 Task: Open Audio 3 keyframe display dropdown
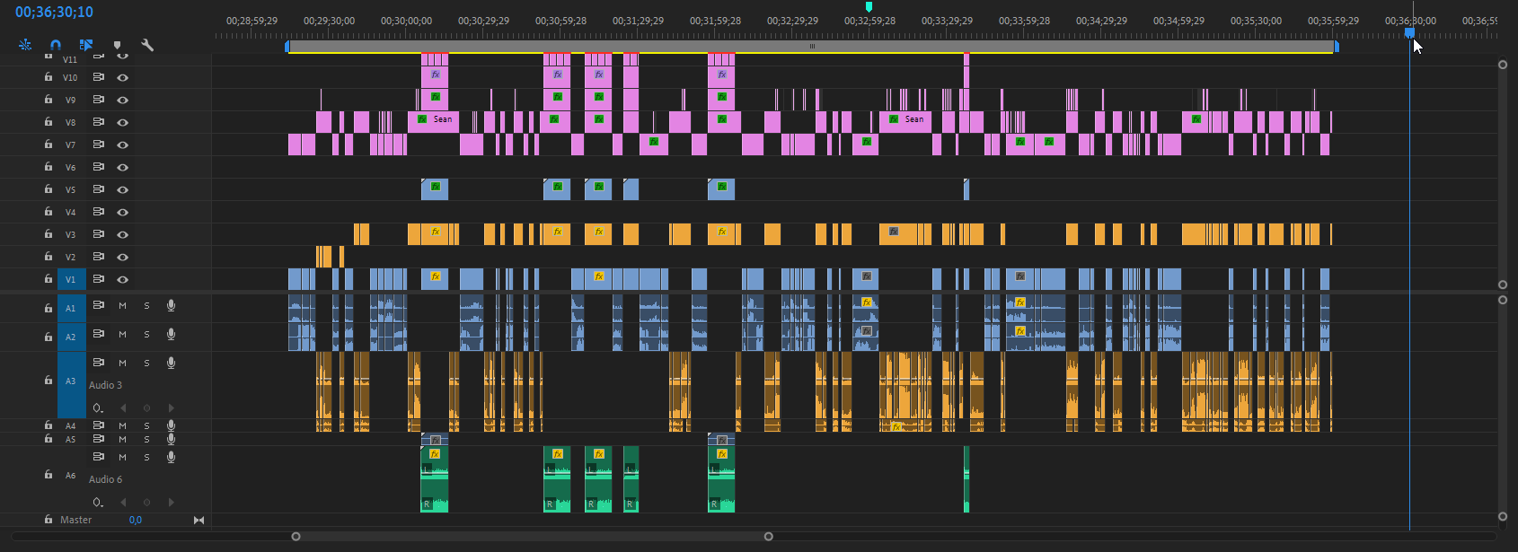click(x=98, y=408)
